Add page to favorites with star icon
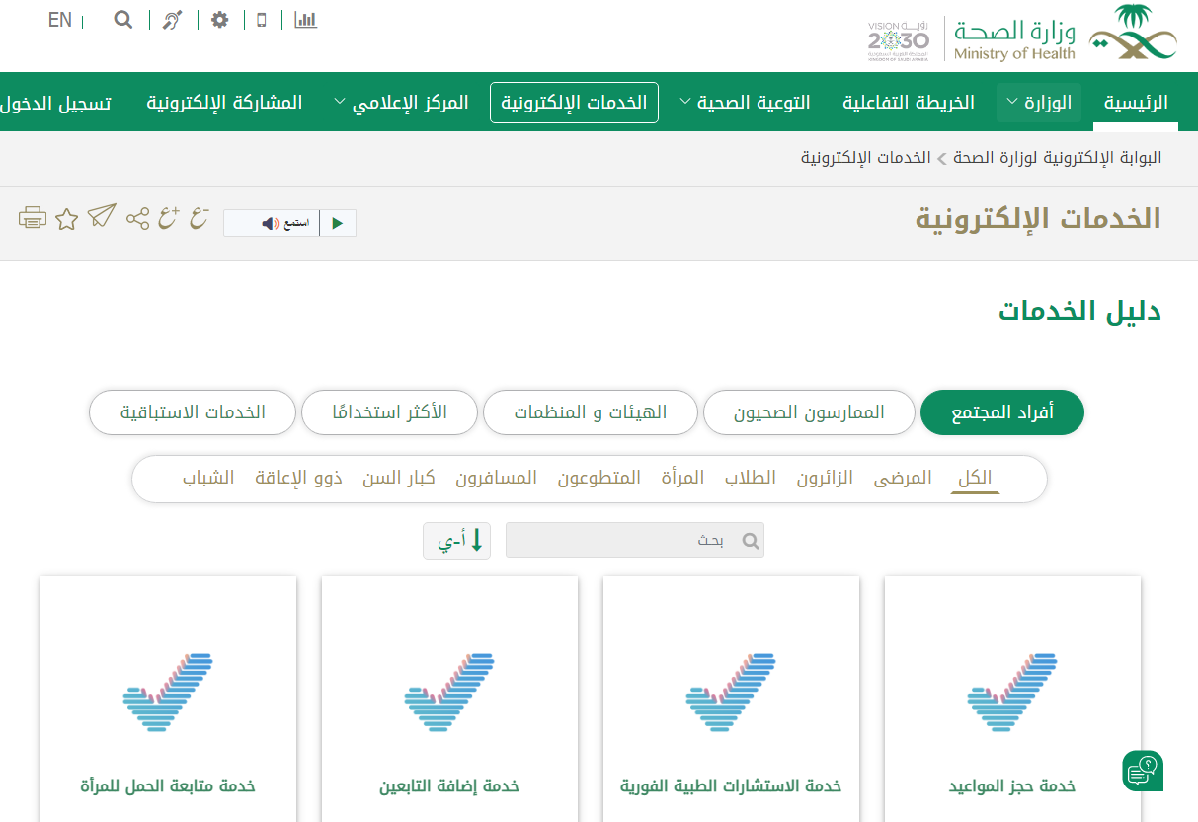 (x=66, y=219)
